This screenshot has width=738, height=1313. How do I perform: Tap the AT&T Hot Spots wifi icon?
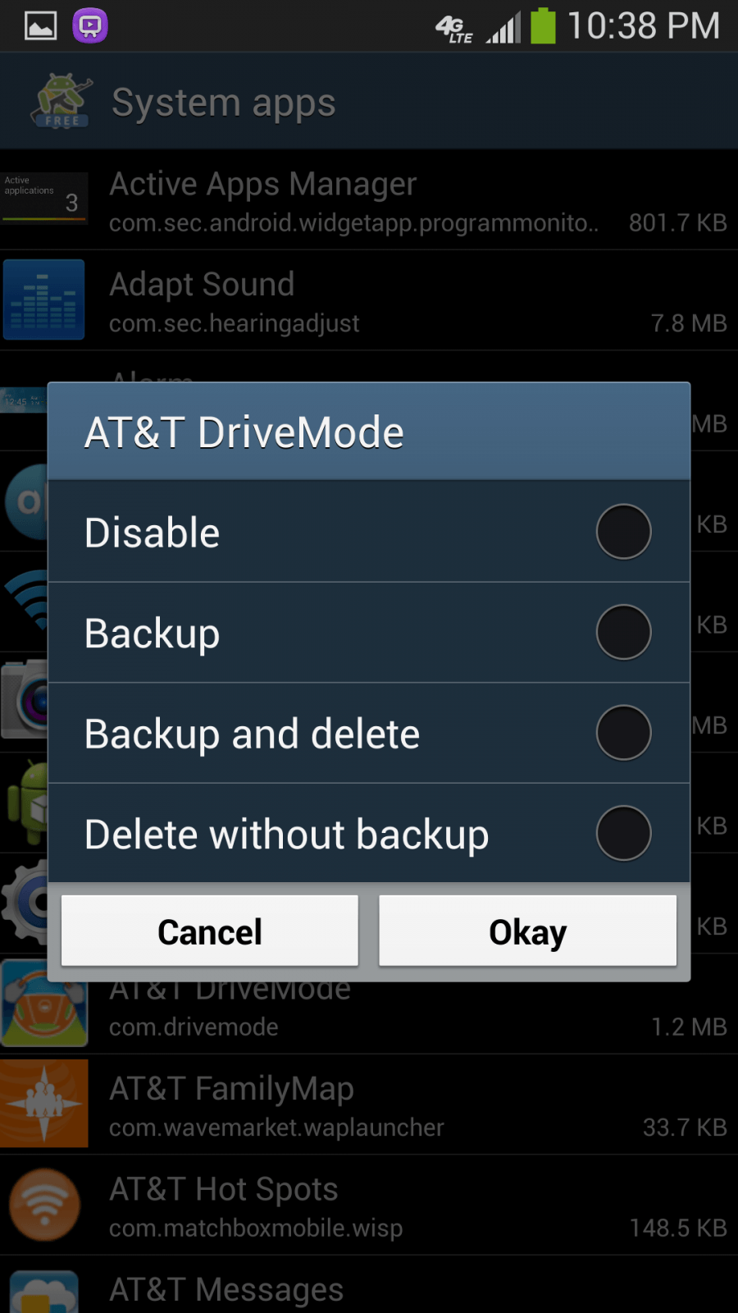44,1205
